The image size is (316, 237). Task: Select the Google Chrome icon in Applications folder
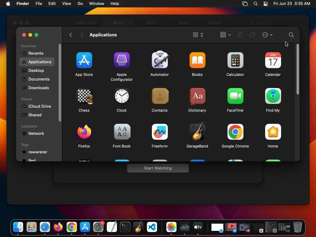point(235,132)
